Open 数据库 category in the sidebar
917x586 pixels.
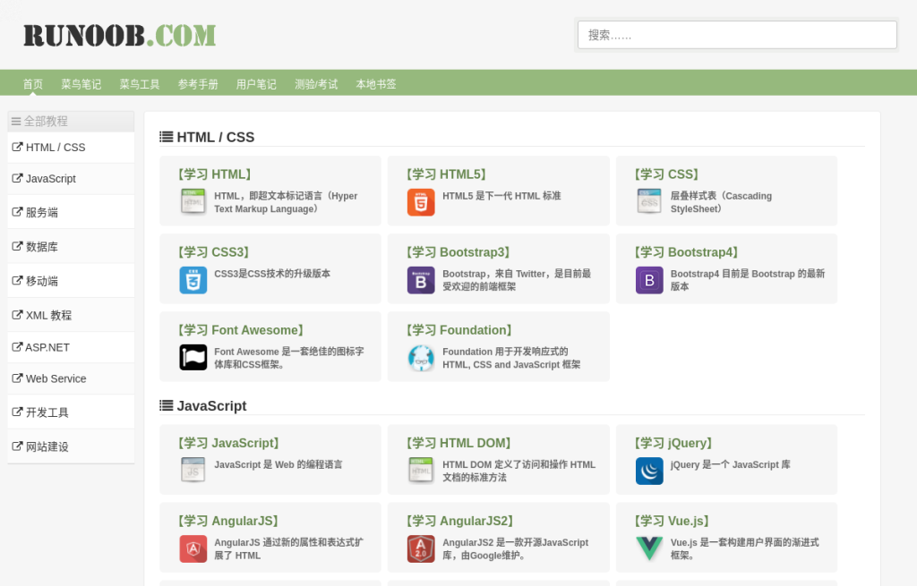pos(41,247)
